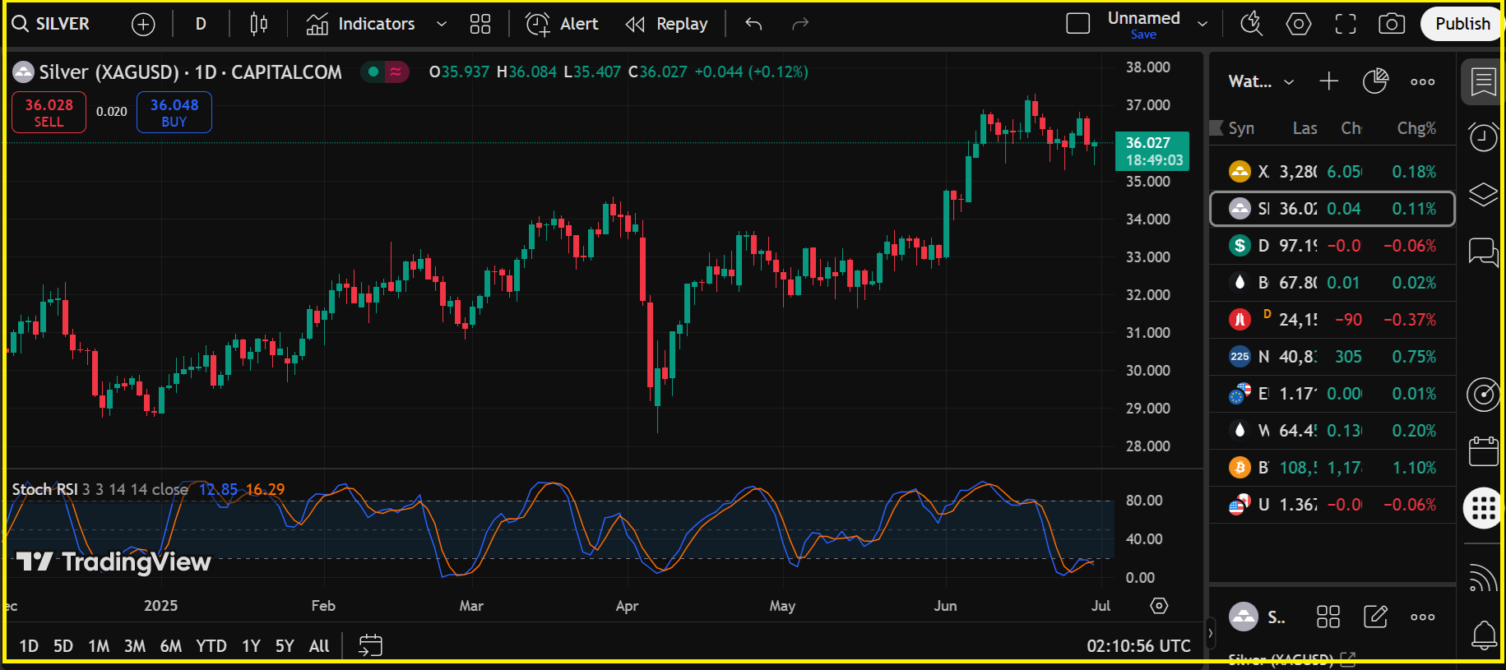The height and width of the screenshot is (670, 1506).
Task: Open the layout grid setup icon
Action: pos(480,24)
